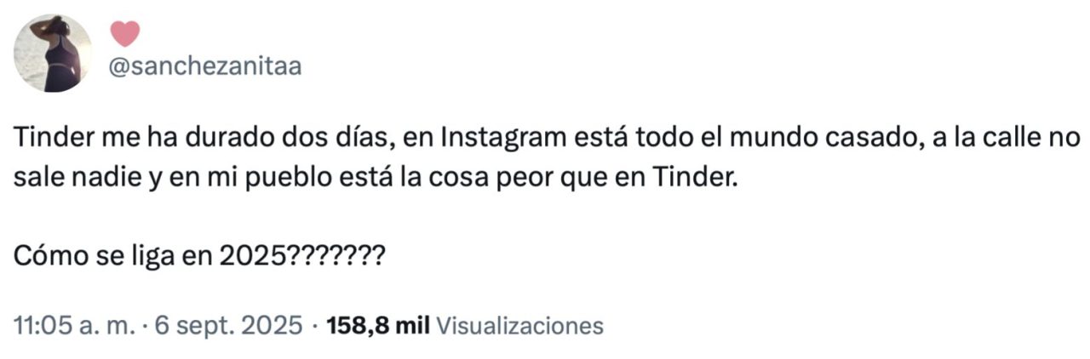Click the "Visualizaciones" label
The image size is (1090, 359).
tap(519, 325)
